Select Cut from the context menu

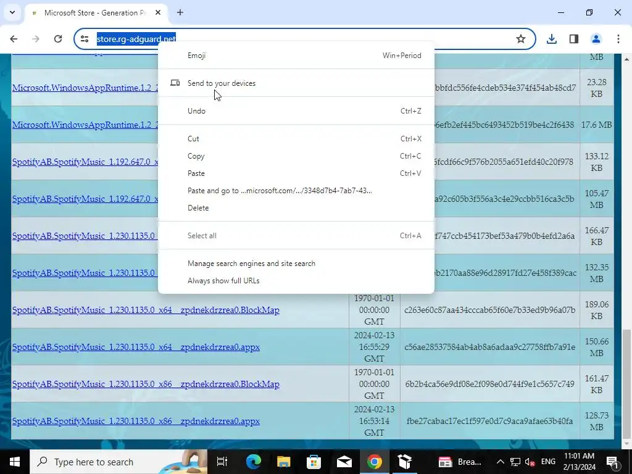(x=296, y=139)
